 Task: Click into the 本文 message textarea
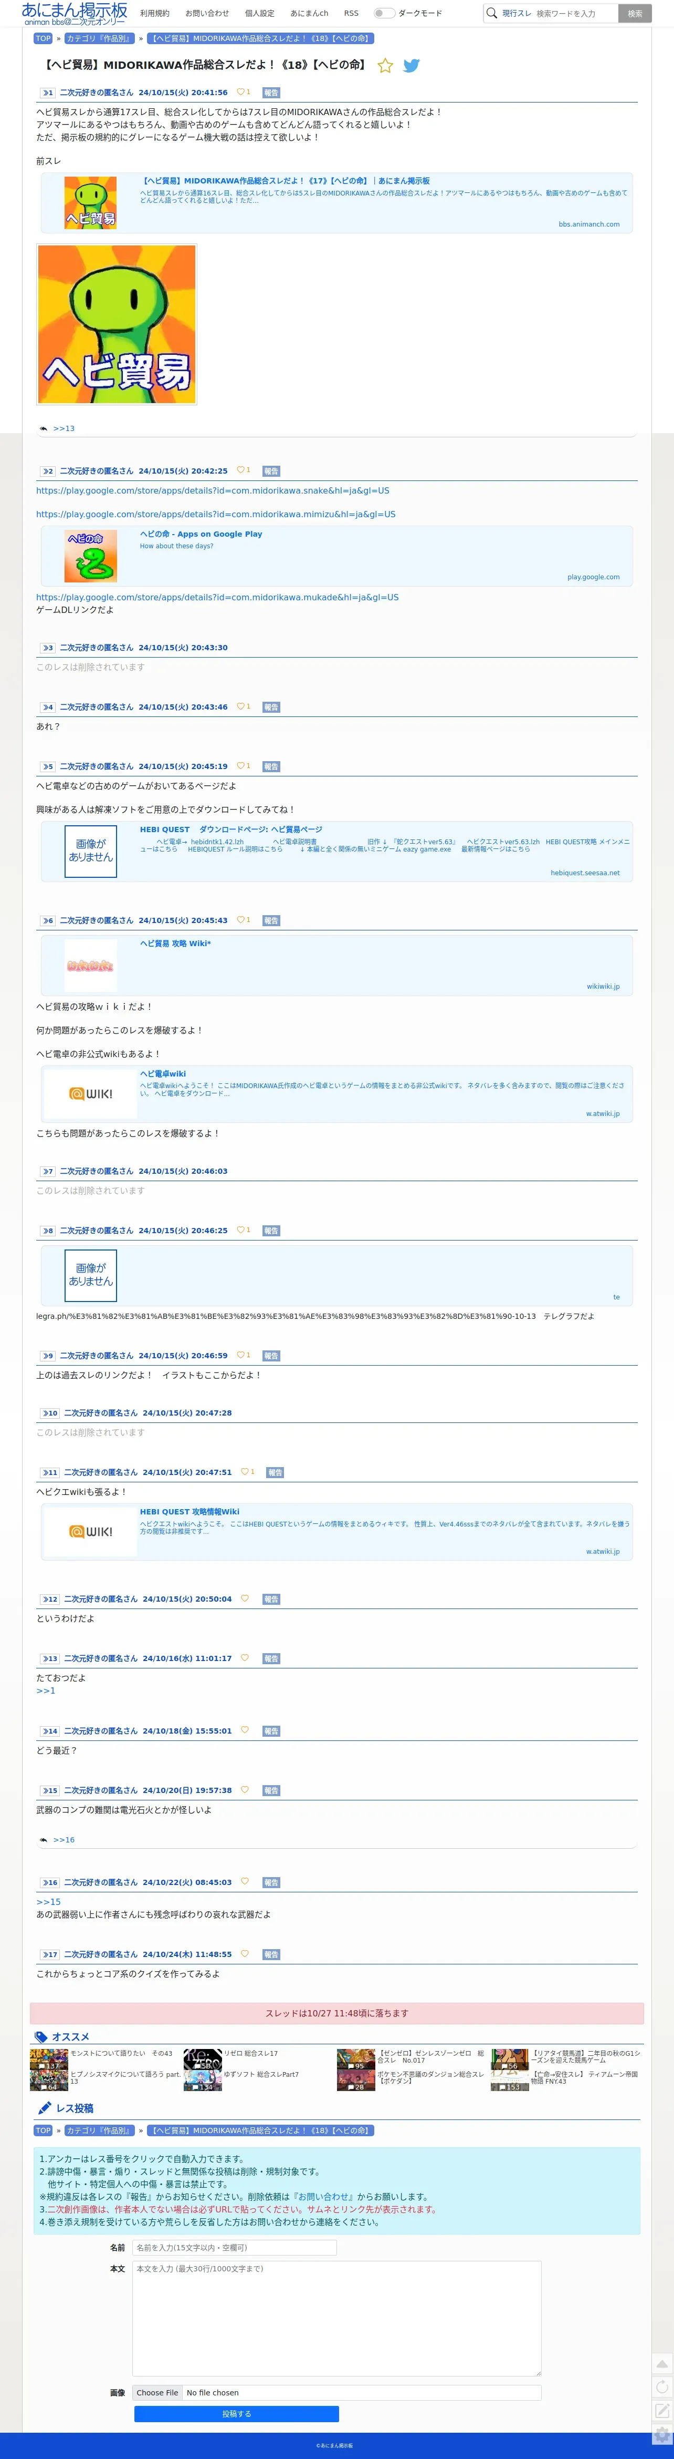pyautogui.click(x=336, y=2318)
